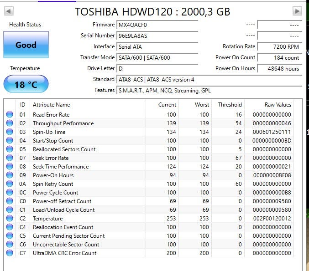
Task: Click the status orb for Power-On Hours
Action: [x=10, y=175]
